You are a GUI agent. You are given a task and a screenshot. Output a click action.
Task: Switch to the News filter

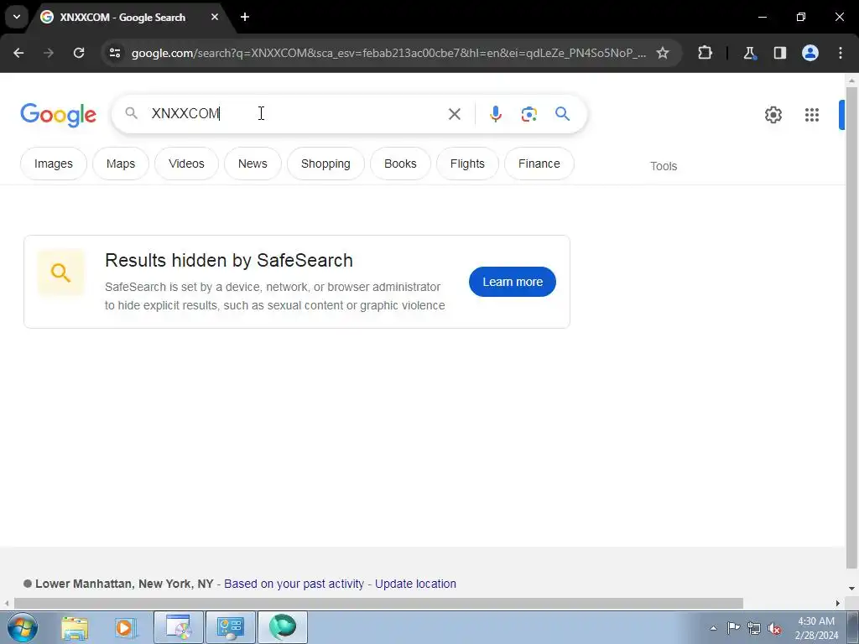pyautogui.click(x=252, y=164)
